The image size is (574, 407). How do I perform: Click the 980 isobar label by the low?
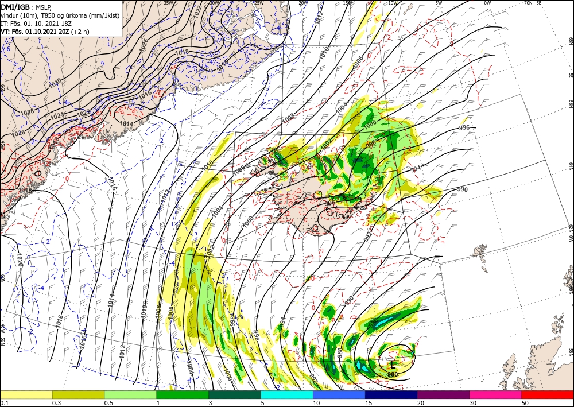pos(393,374)
